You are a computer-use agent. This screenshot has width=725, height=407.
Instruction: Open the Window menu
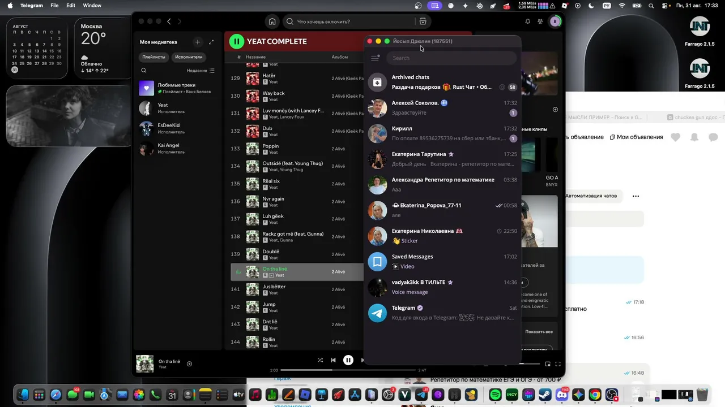(x=92, y=6)
